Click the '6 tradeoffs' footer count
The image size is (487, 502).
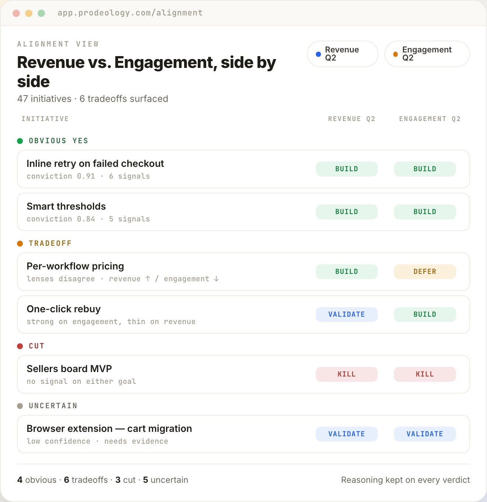pos(86,480)
